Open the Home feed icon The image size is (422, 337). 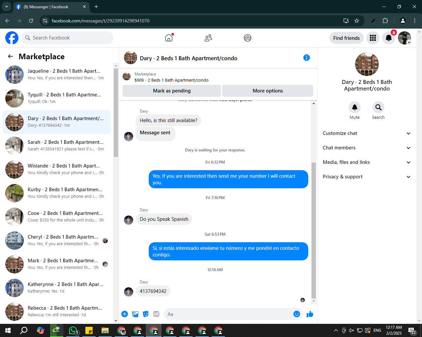(169, 38)
